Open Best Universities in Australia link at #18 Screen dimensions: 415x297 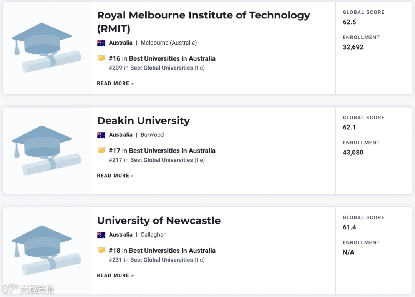(172, 251)
